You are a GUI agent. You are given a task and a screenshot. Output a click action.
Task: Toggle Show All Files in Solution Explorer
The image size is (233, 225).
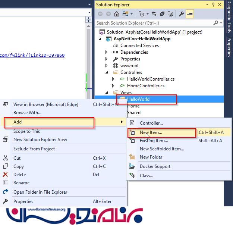pos(170,14)
